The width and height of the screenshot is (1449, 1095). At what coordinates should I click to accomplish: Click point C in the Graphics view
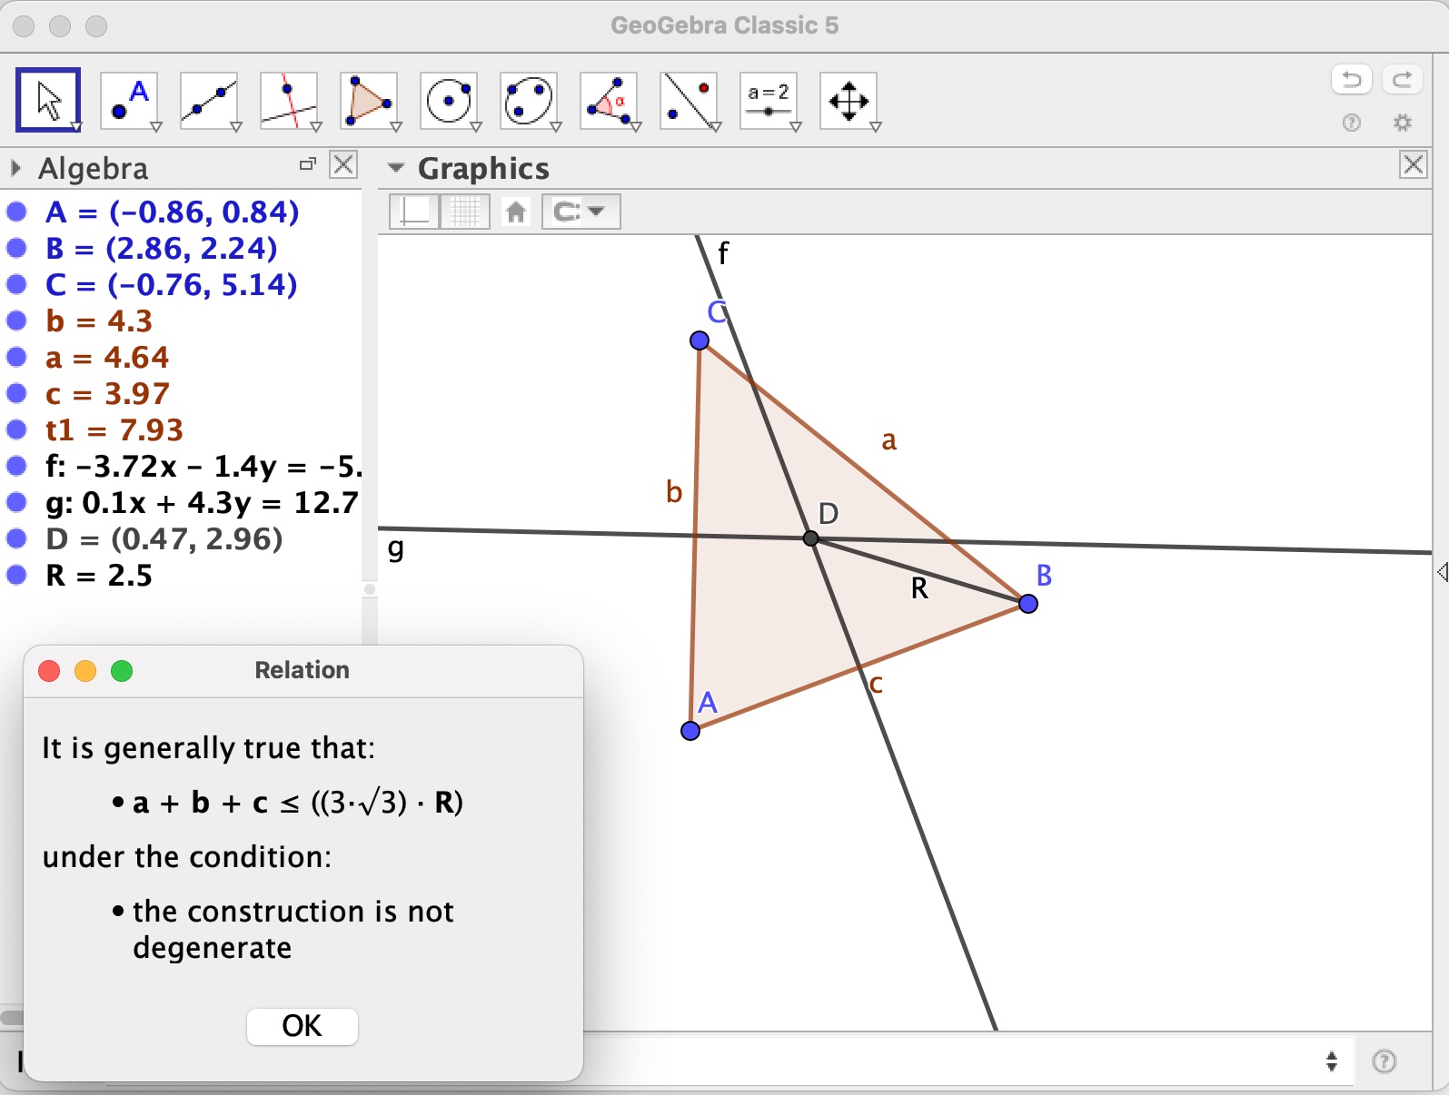[x=700, y=340]
